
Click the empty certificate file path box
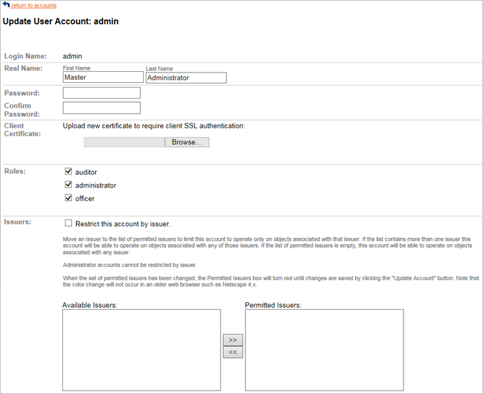coord(124,142)
